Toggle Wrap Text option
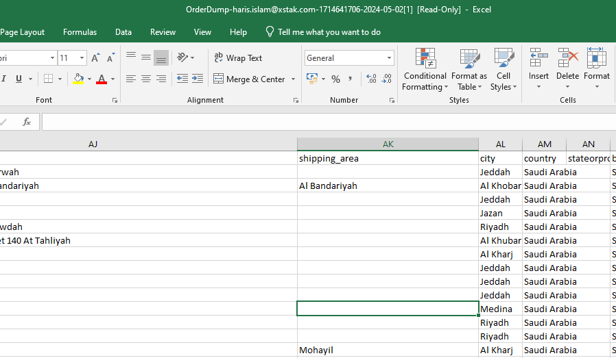Image resolution: width=616 pixels, height=358 pixels. [x=237, y=58]
